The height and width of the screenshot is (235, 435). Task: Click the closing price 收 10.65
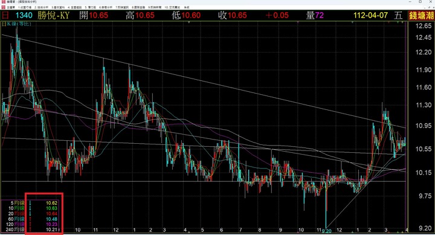pos(232,15)
